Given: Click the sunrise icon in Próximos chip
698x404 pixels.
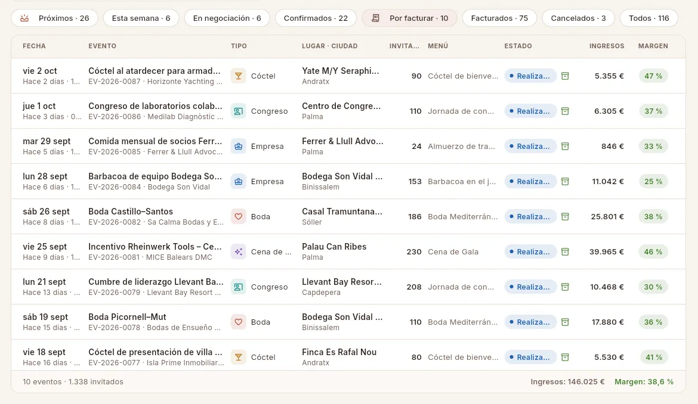Looking at the screenshot, I should 24,18.
